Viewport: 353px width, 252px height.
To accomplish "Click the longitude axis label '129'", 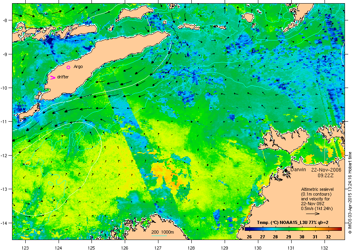I will pyautogui.click(x=225, y=248).
